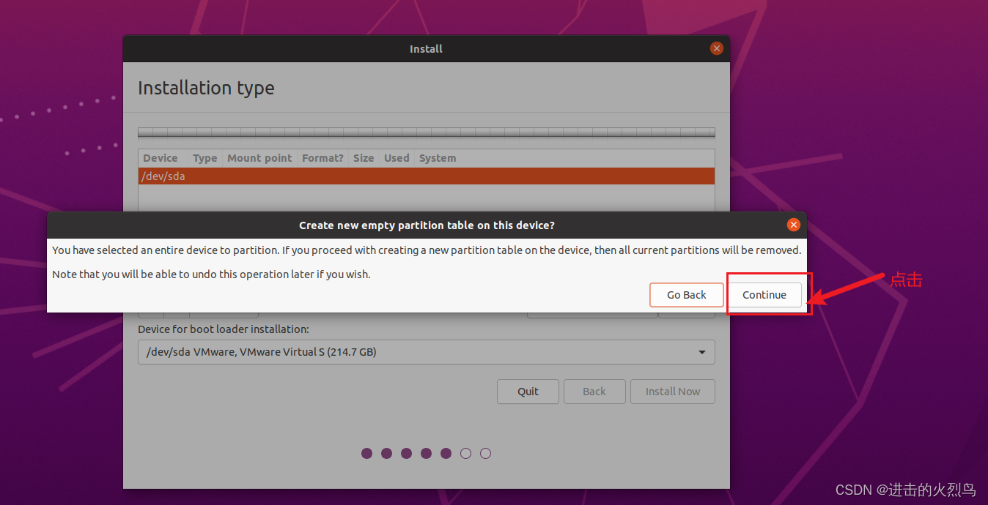Click the Size column header

pos(363,157)
